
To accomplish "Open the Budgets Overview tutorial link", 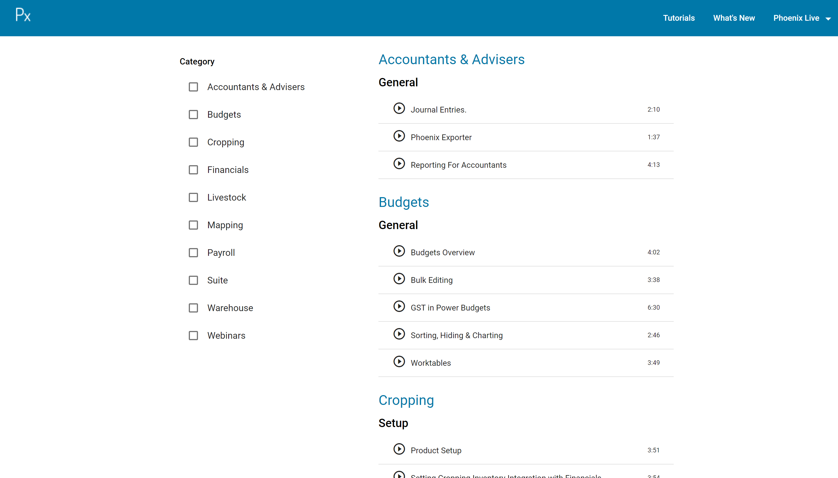I will click(x=443, y=252).
